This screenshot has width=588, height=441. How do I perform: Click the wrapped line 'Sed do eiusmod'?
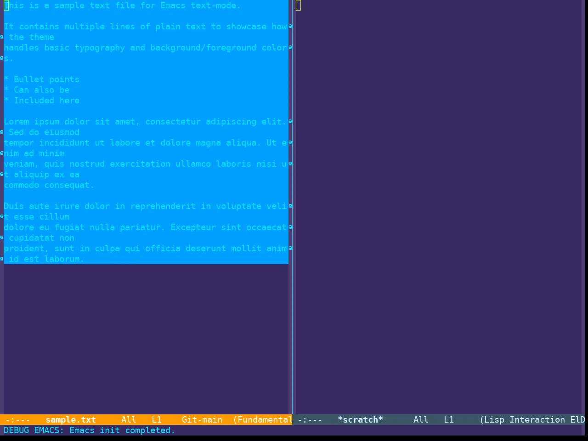click(44, 132)
